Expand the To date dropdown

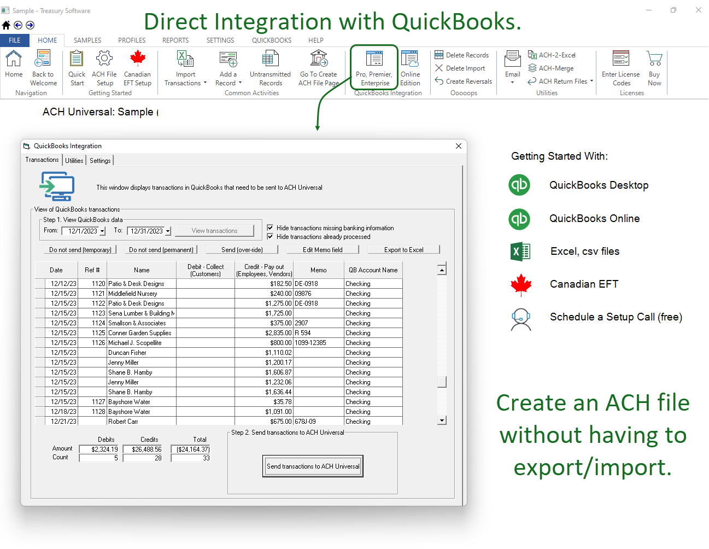click(168, 231)
